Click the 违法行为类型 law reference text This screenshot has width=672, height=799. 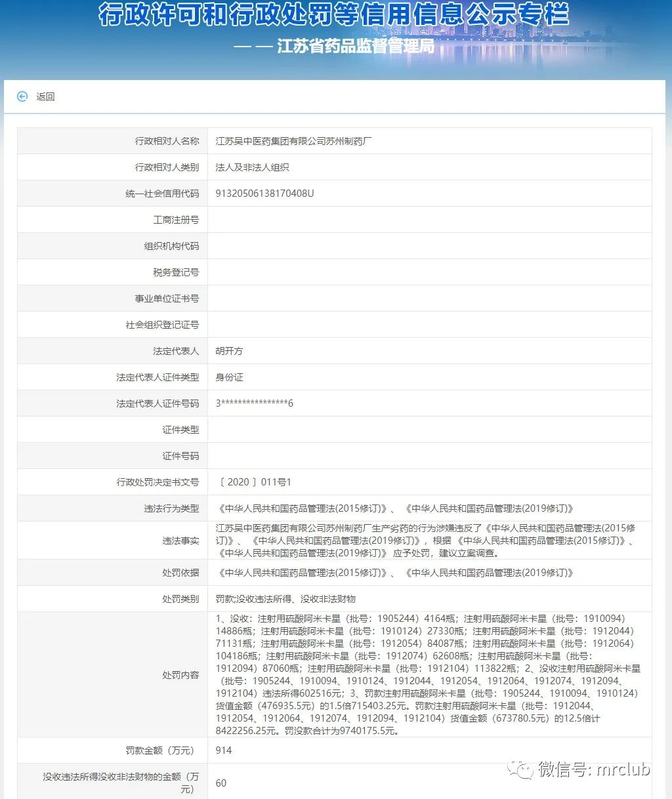[x=394, y=508]
